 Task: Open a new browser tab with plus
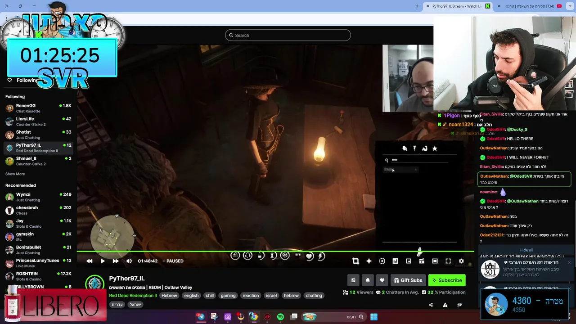pos(417,6)
